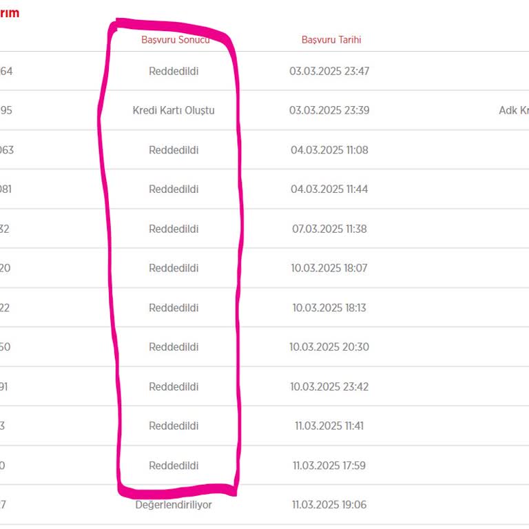Select the Değerlendiriliyor status cell
The height and width of the screenshot is (529, 529).
174,505
